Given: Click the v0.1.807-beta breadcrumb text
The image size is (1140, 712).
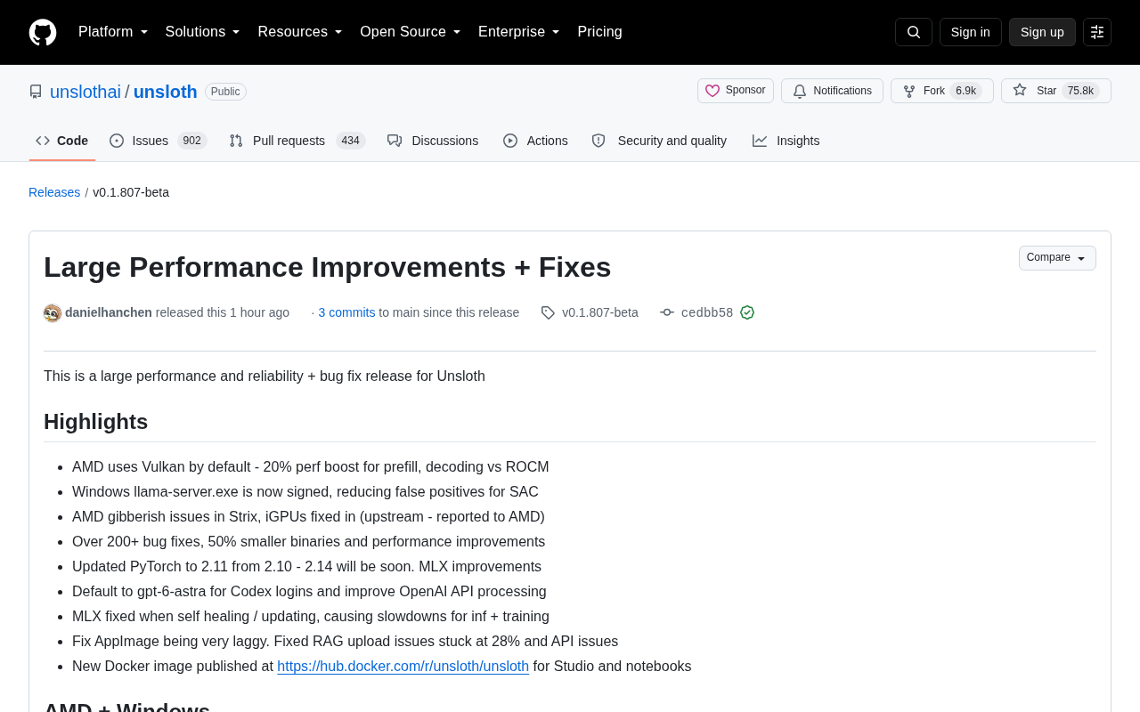Looking at the screenshot, I should tap(131, 192).
